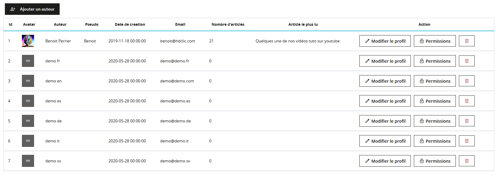Click the Article le plus lu header
496x176 pixels.
[x=303, y=25]
